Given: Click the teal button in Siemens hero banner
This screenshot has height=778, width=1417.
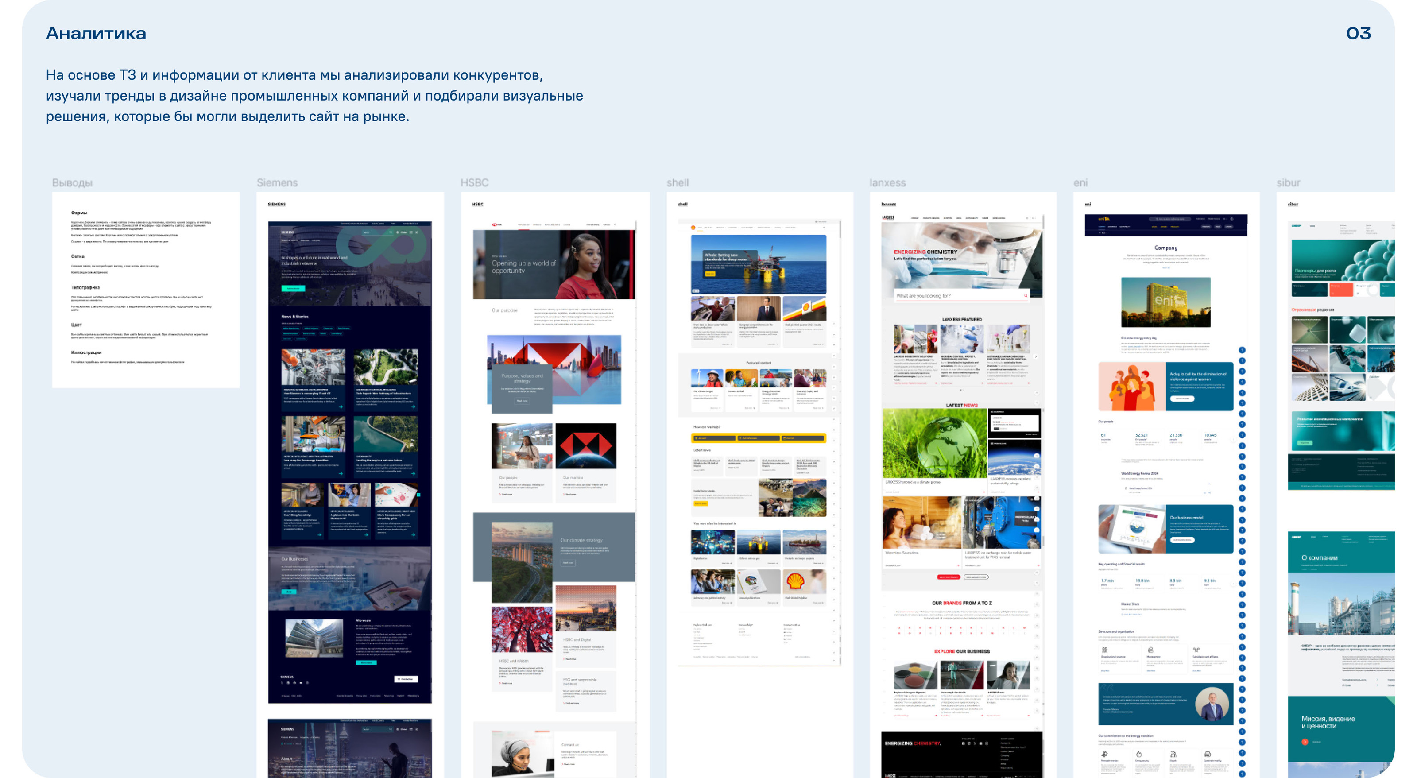Looking at the screenshot, I should (293, 288).
